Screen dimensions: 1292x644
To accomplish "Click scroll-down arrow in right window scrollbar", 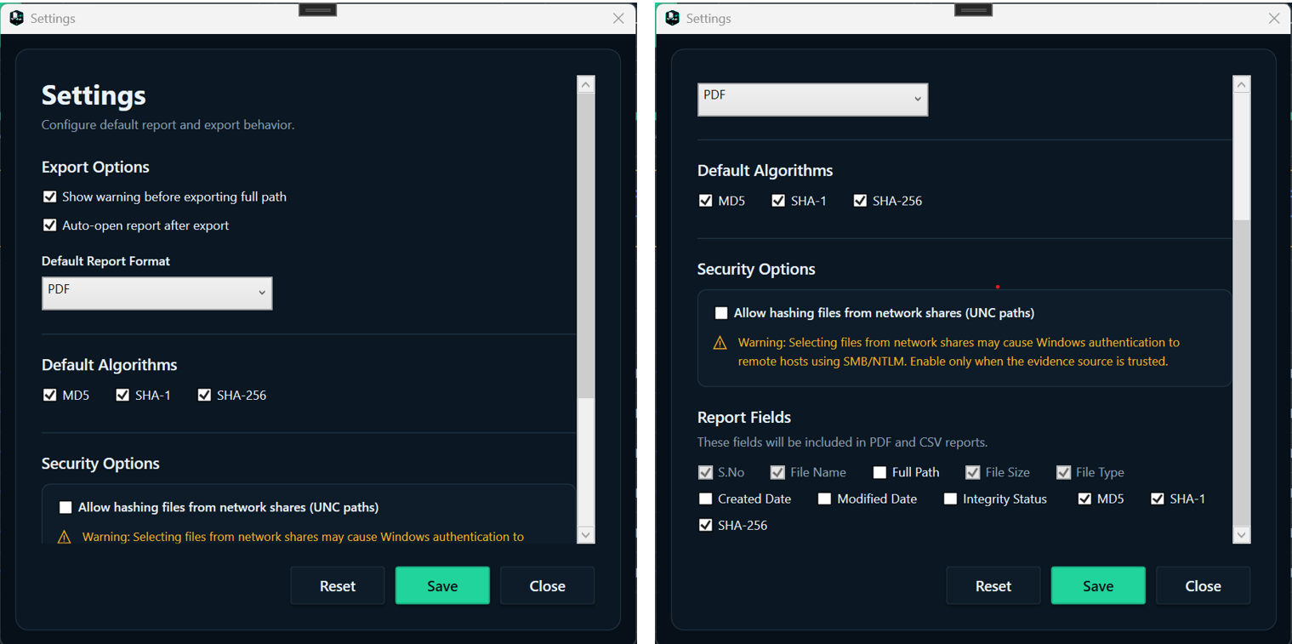I will pos(1241,534).
